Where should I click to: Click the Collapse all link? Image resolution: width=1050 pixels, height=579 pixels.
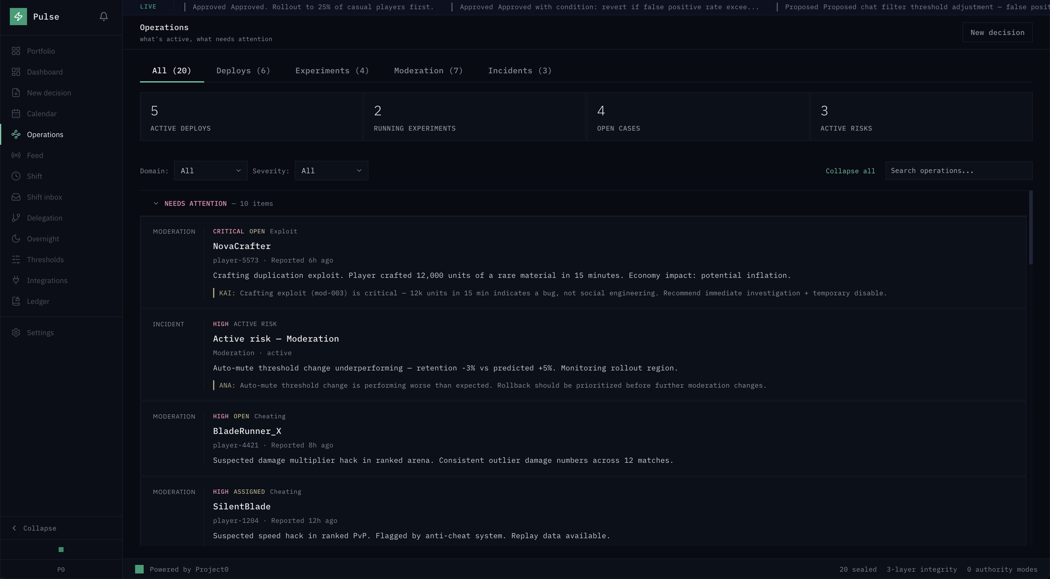850,171
